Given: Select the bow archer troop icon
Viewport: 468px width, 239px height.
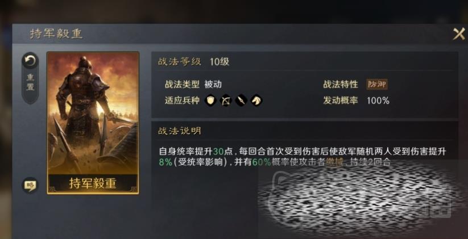Looking at the screenshot, I should coord(226,100).
